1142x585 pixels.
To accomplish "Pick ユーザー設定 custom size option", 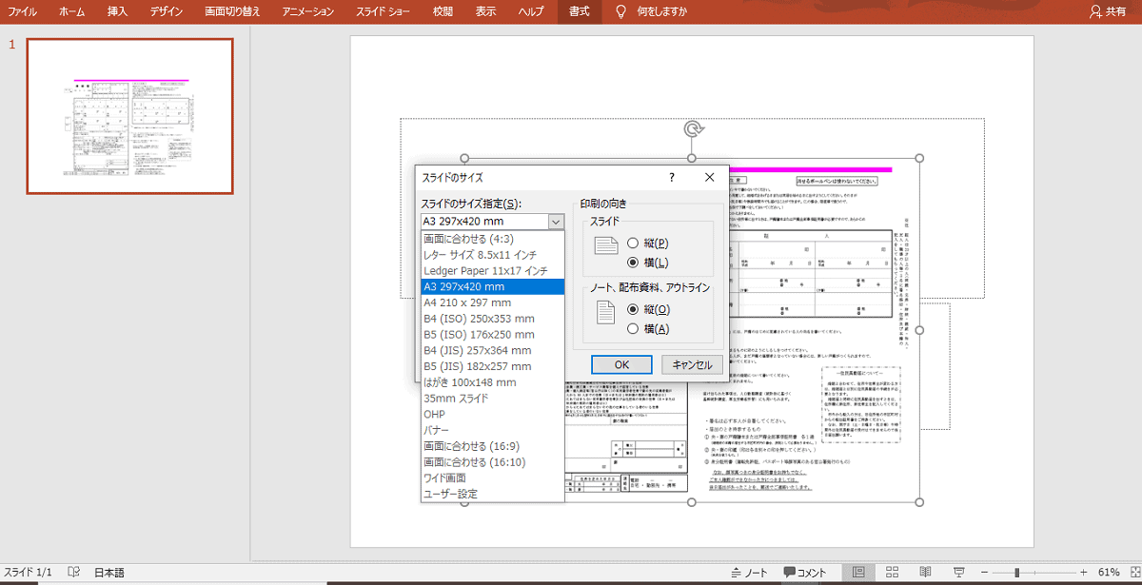I will pos(451,494).
